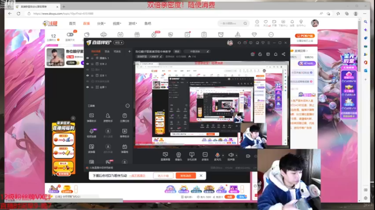Click the browser address bar URL

[63, 14]
